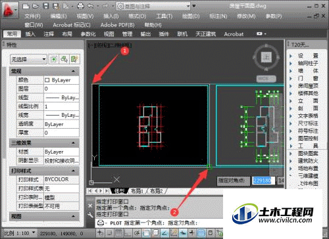This screenshot has width=329, height=239.
Task: Click the Redo arrow icon
Action: [105, 6]
